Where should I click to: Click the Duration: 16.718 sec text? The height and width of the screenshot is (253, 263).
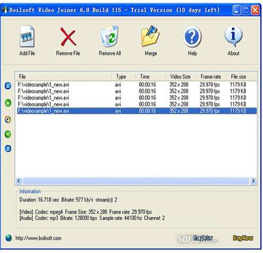click(39, 200)
